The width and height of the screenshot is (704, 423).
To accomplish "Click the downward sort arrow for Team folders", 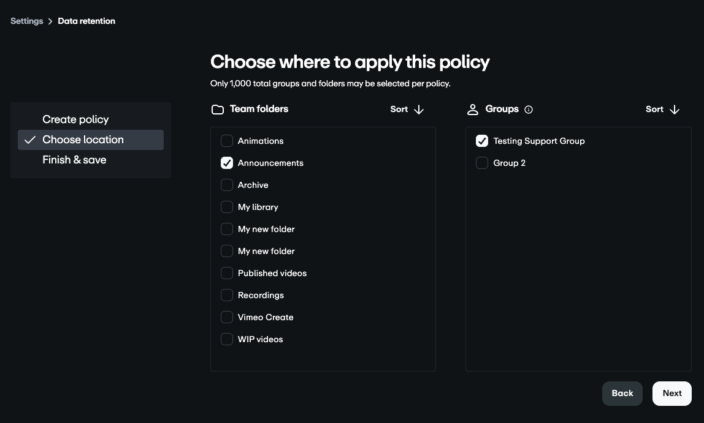I will point(419,110).
